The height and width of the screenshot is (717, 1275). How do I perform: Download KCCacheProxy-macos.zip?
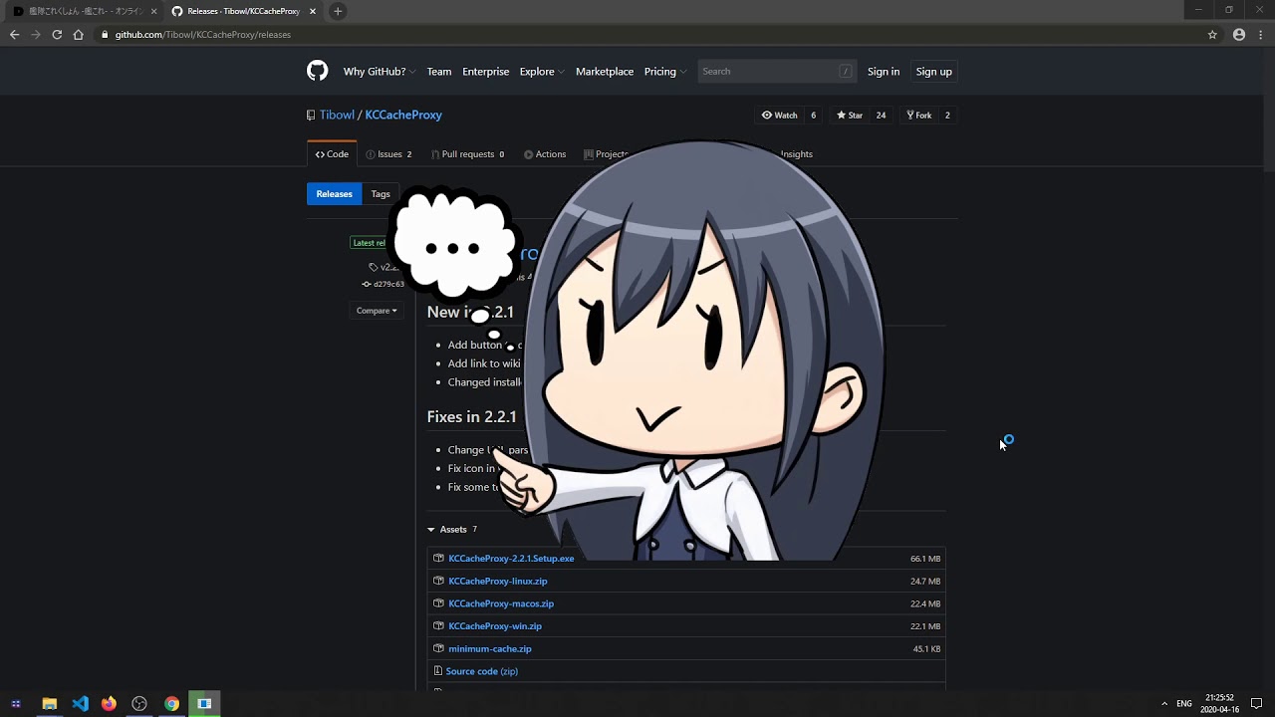[501, 603]
